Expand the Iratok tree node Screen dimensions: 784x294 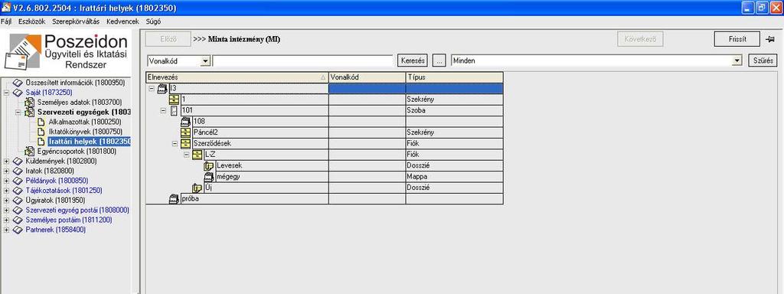pos(6,171)
